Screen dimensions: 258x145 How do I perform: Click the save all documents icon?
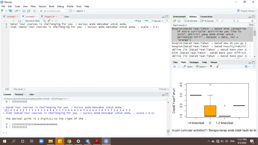point(28,11)
